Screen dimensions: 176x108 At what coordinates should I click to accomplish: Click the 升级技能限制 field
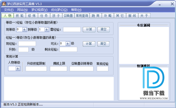click(x=36, y=69)
